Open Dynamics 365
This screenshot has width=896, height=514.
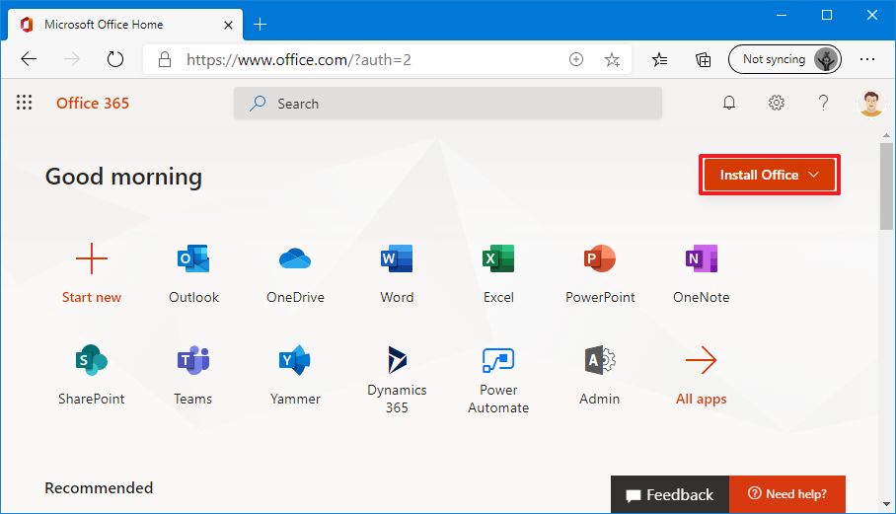(397, 362)
